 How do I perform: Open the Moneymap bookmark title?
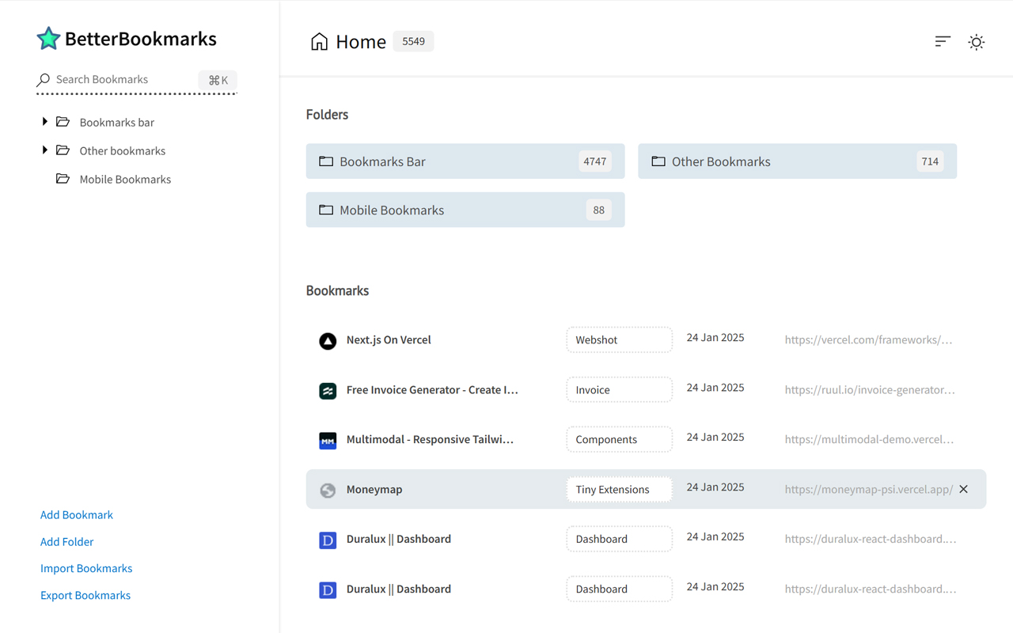pyautogui.click(x=374, y=489)
